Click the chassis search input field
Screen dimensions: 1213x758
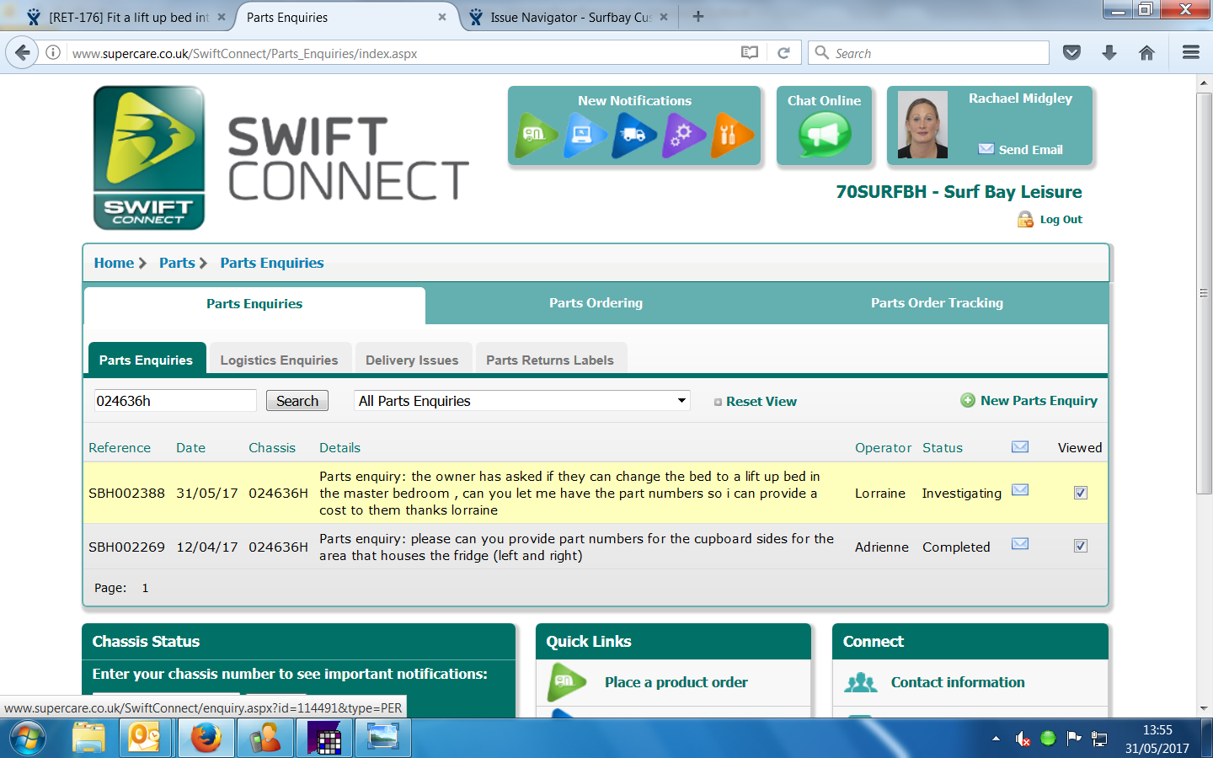click(174, 401)
